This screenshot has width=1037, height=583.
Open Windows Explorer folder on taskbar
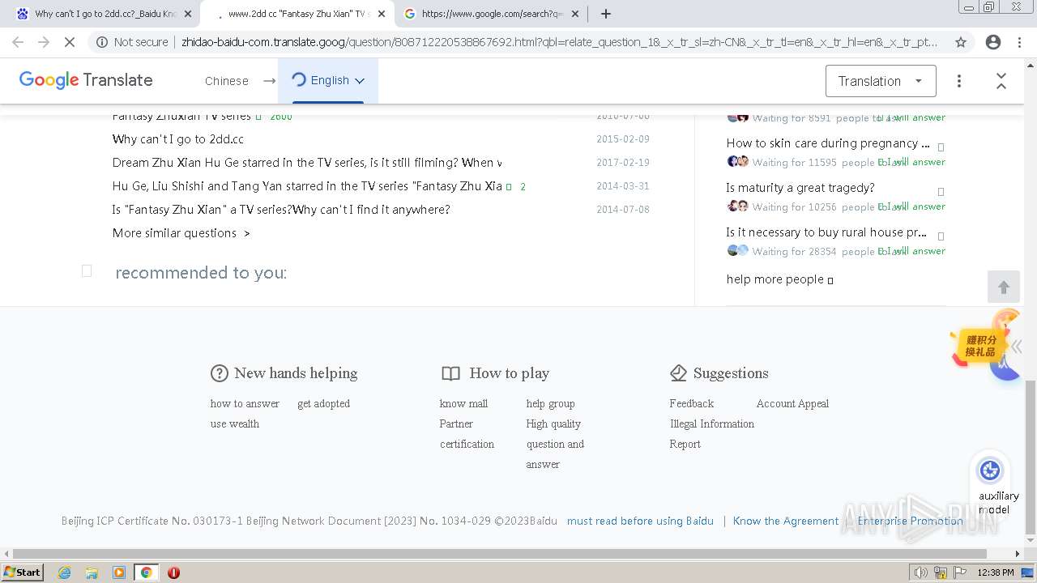click(x=92, y=572)
